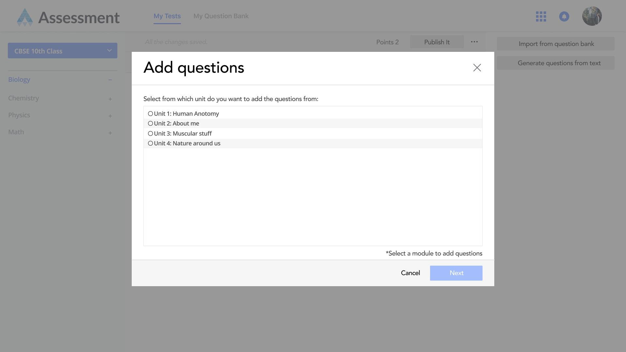
Task: Pick Unit 4: Nature around us option
Action: click(x=150, y=143)
